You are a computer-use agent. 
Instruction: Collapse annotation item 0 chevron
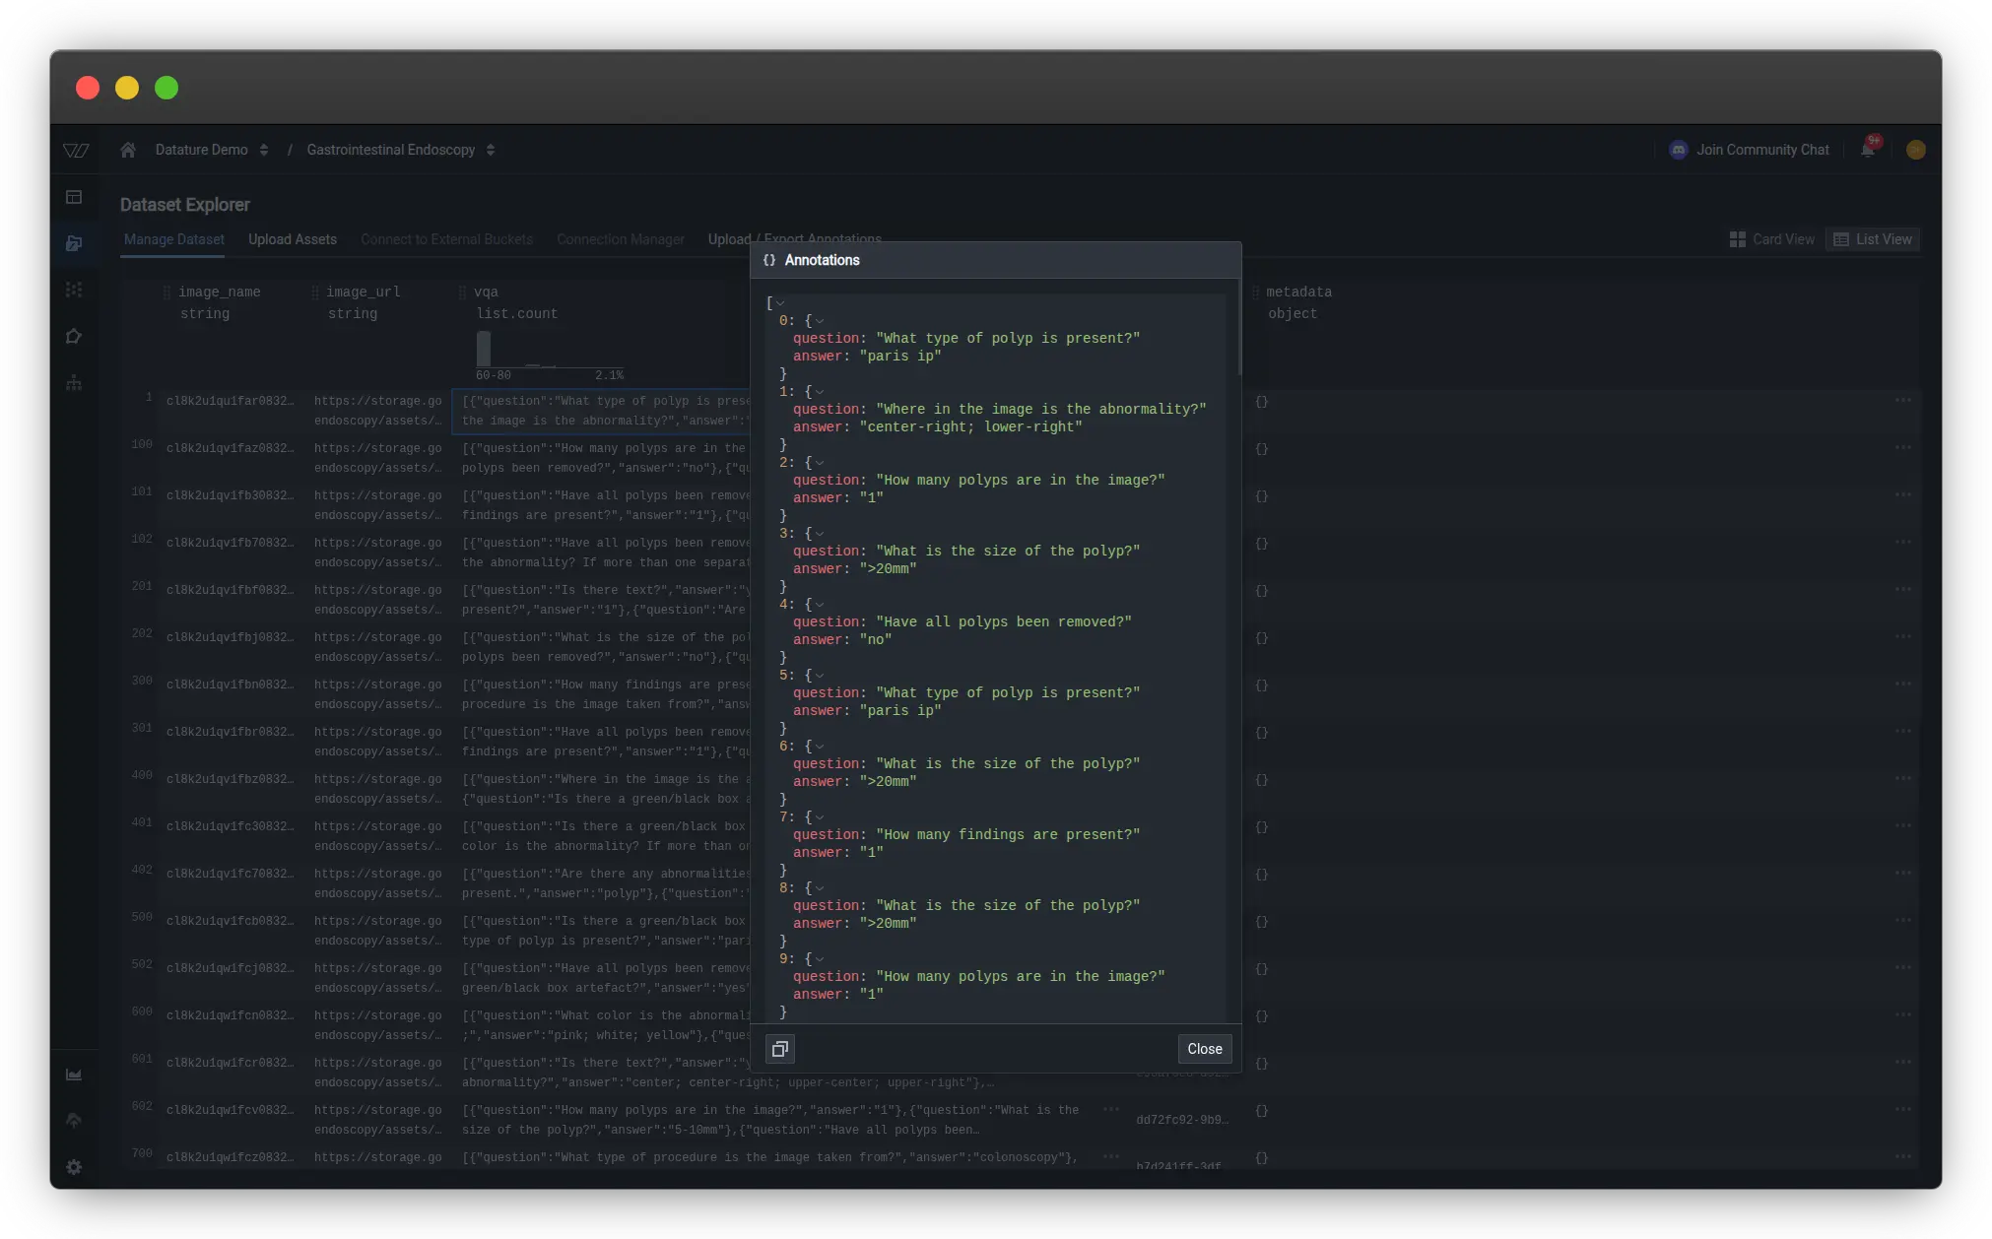(x=820, y=321)
